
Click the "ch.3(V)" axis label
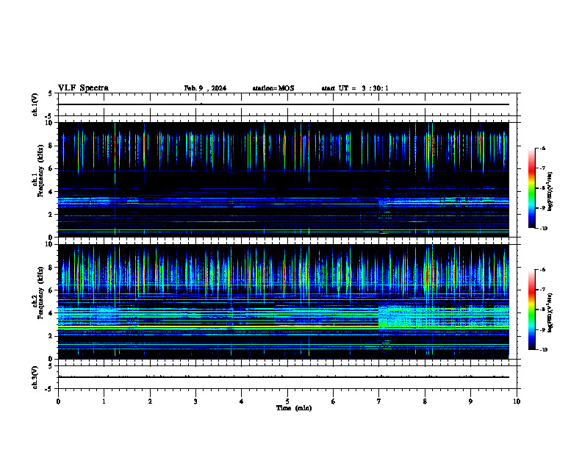(x=35, y=378)
